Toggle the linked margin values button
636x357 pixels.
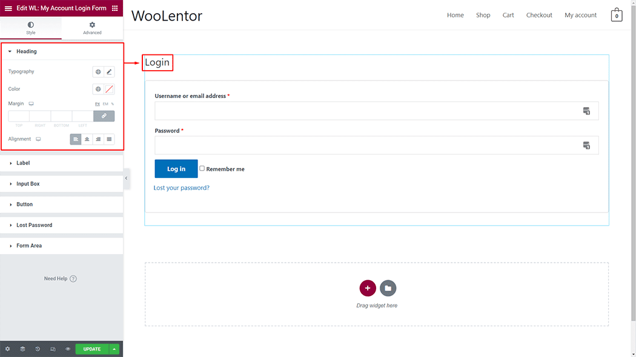click(x=104, y=116)
